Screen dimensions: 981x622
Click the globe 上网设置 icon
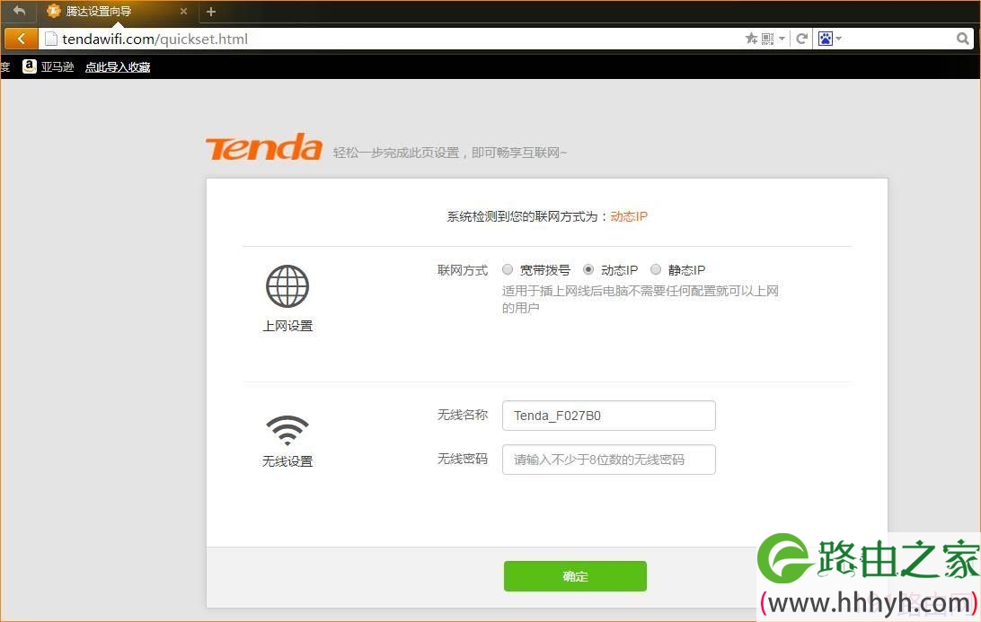pyautogui.click(x=287, y=286)
